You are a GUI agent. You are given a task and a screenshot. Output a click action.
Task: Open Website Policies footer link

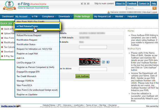point(49,105)
